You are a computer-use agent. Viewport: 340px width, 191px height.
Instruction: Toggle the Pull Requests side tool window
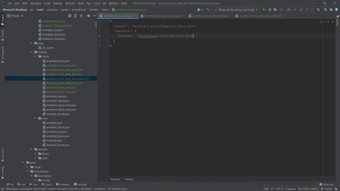(3, 55)
